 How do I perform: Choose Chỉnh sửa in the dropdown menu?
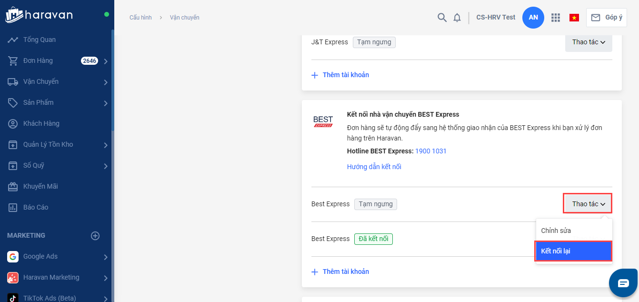[x=556, y=231]
